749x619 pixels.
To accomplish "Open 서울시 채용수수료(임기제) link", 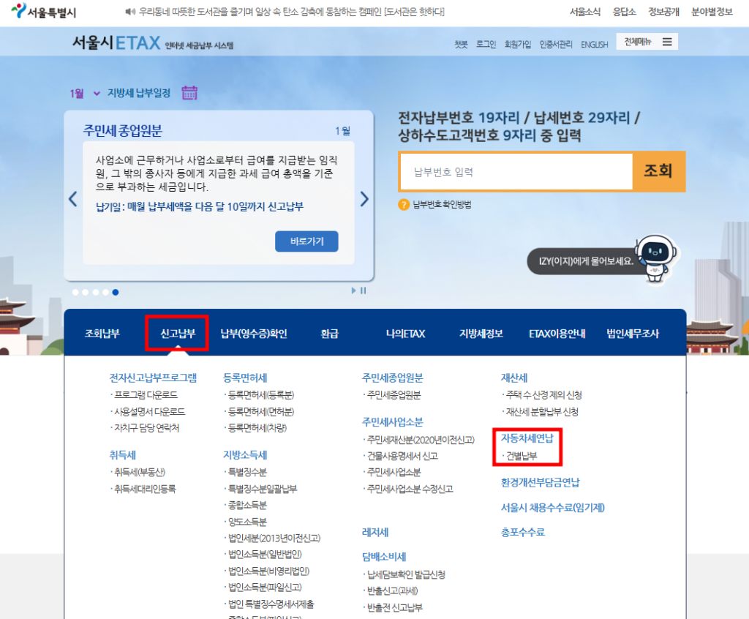I will click(x=553, y=508).
